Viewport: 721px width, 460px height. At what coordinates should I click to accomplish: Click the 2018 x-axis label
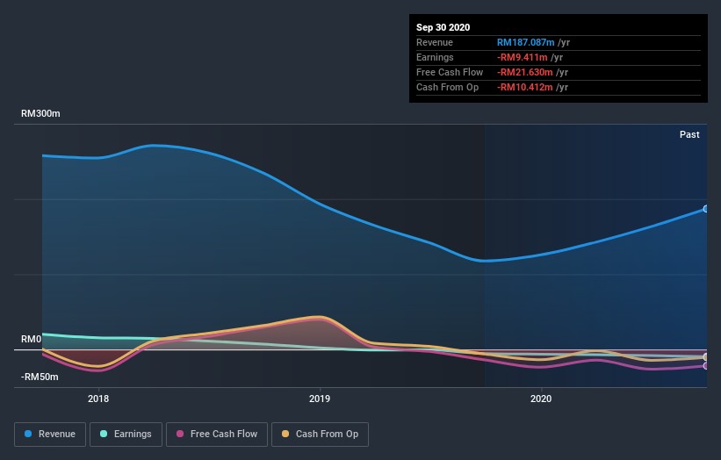click(98, 399)
